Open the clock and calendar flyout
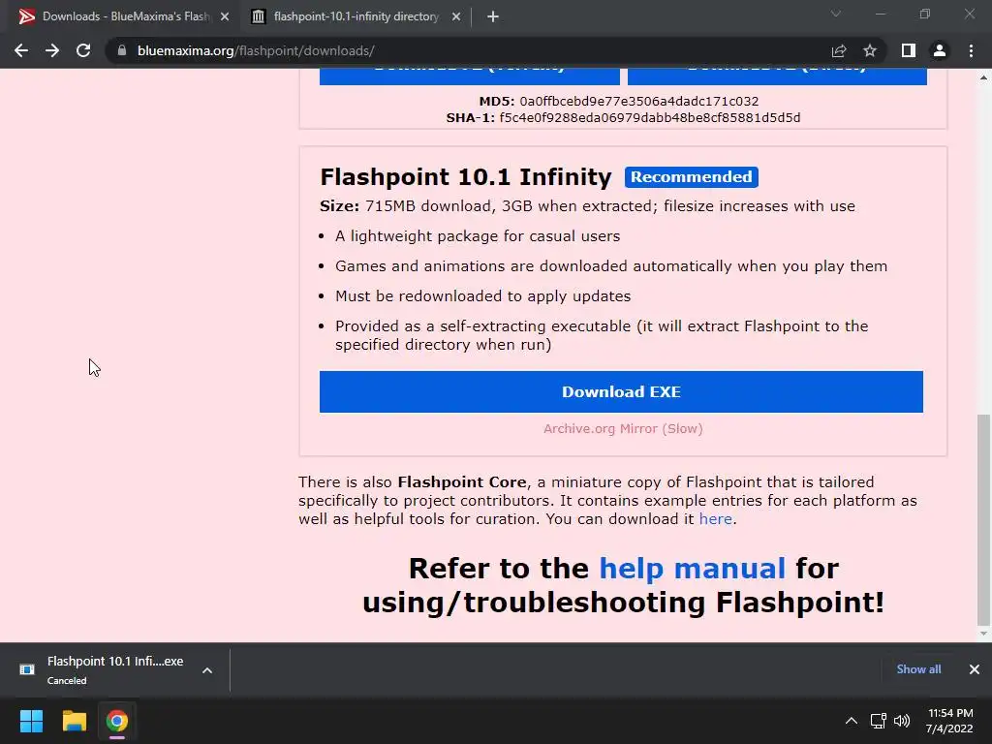This screenshot has height=744, width=992. click(x=949, y=721)
